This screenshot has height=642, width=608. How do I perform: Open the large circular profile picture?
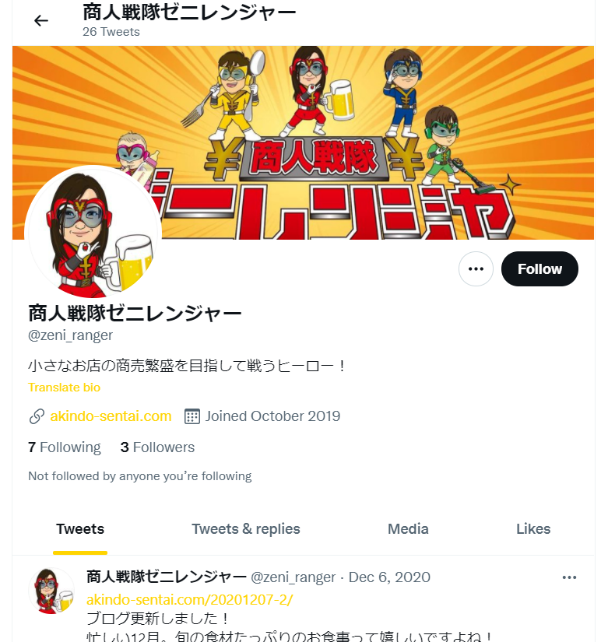coord(93,232)
